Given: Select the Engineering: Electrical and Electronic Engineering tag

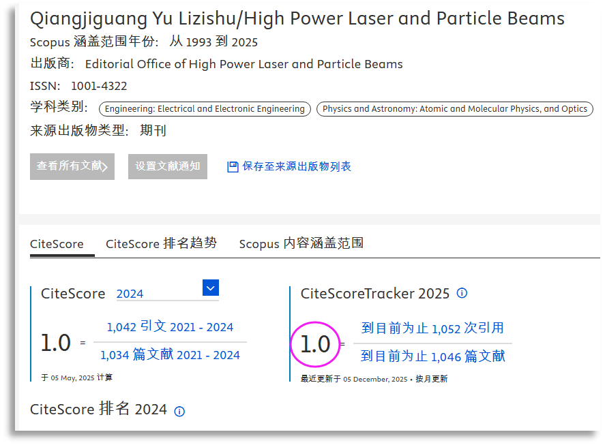Looking at the screenshot, I should (205, 109).
